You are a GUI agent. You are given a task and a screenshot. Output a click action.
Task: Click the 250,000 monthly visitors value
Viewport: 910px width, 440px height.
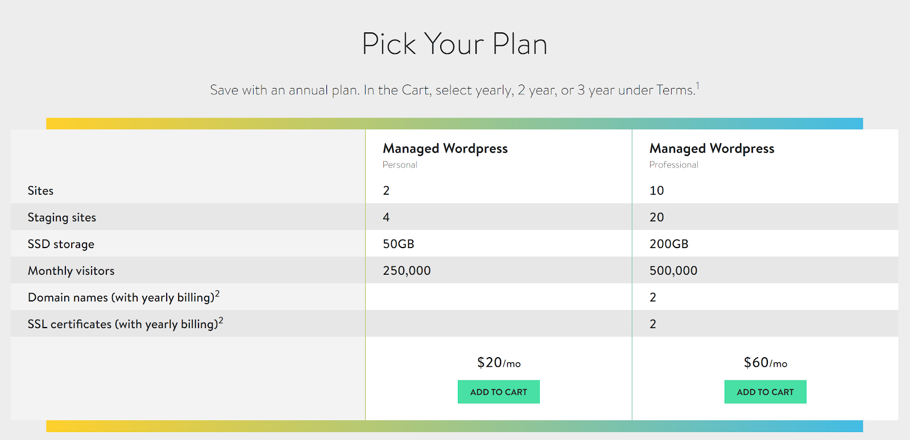click(407, 271)
